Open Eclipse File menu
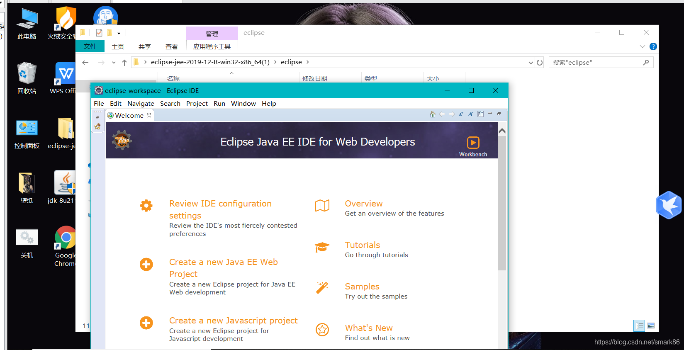This screenshot has width=684, height=350. [x=99, y=103]
